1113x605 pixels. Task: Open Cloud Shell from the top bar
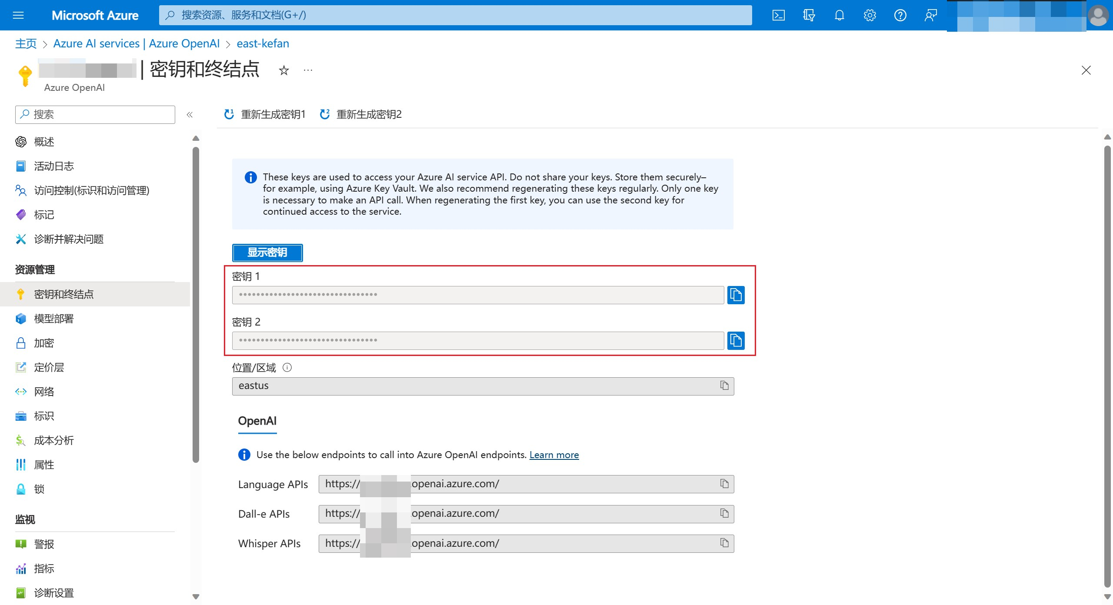pyautogui.click(x=778, y=16)
